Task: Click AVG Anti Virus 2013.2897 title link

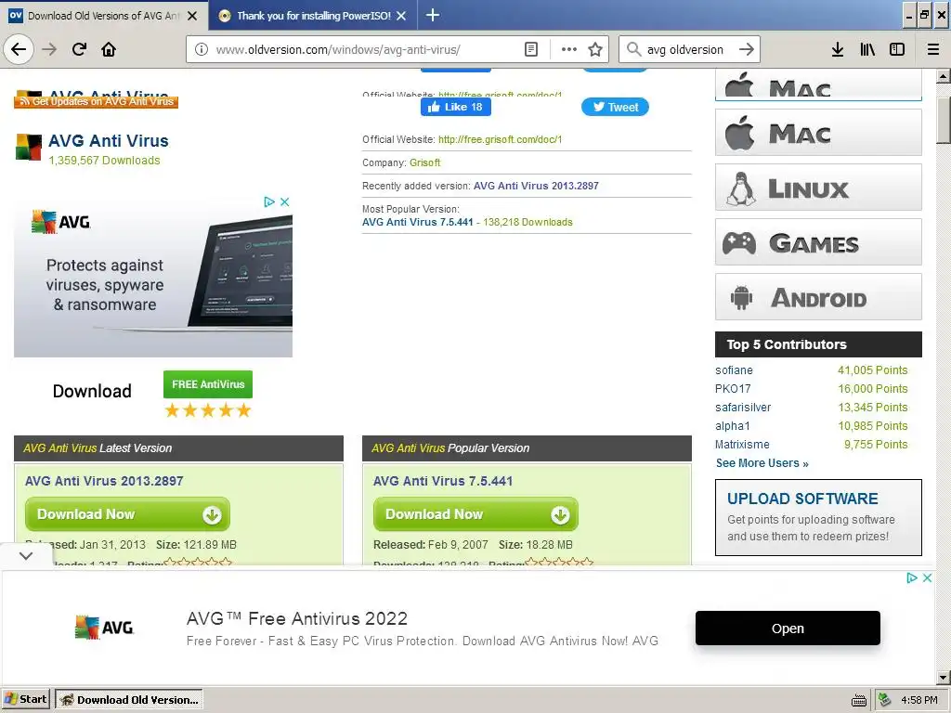Action: tap(104, 481)
